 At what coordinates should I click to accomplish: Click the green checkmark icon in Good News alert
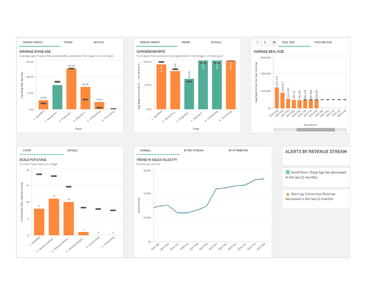pos(287,172)
